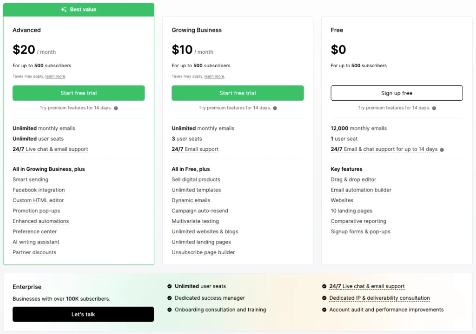The width and height of the screenshot is (476, 334).
Task: Click Unlimited templates feature
Action: click(196, 190)
